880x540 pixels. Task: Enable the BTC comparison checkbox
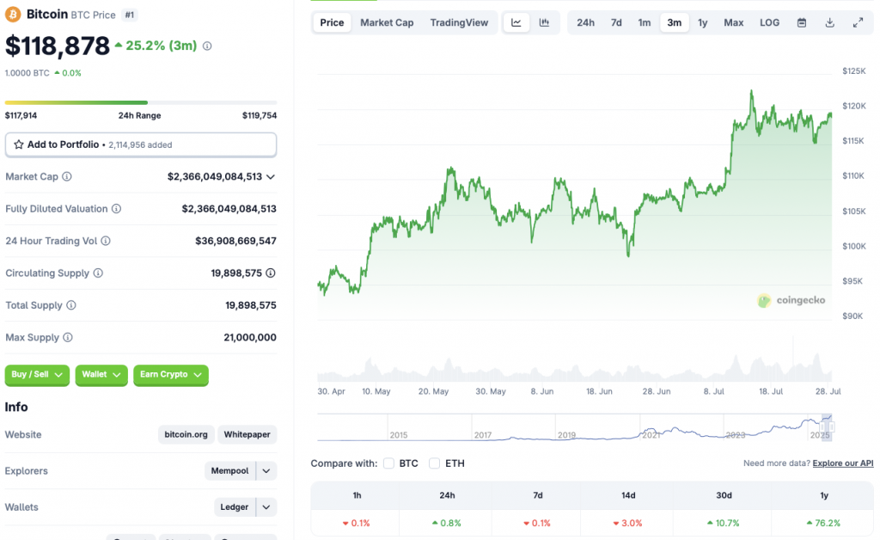[388, 463]
